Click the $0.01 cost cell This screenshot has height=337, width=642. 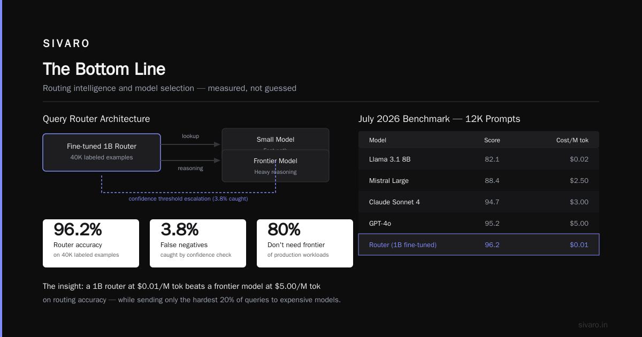point(579,245)
